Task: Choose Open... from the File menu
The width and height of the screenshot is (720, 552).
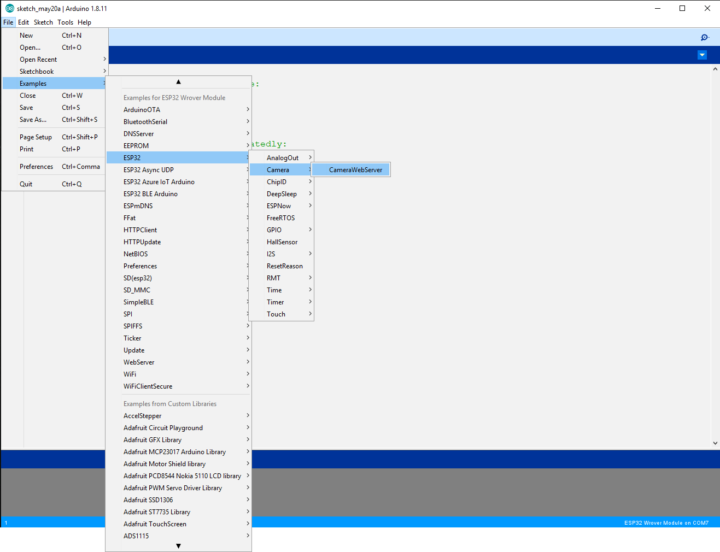Action: coord(55,48)
